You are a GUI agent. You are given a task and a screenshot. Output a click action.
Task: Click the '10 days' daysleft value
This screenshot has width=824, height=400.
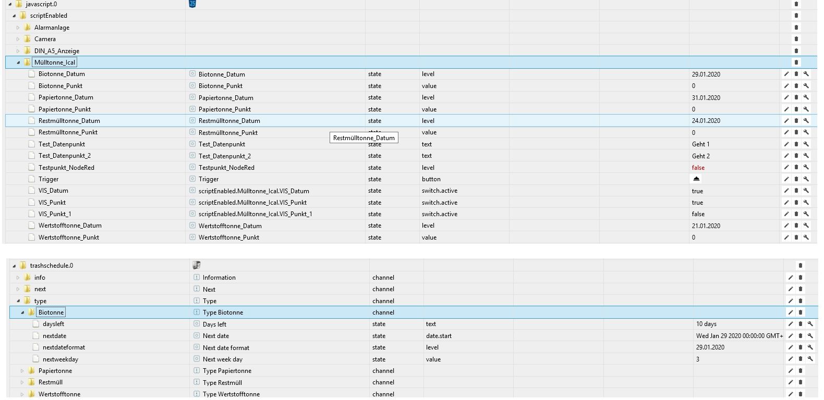[x=706, y=323]
